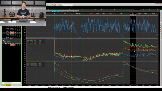
Task: Collapse the VIR Test 03 2019 tree node
Action: pyautogui.click(x=3, y=39)
